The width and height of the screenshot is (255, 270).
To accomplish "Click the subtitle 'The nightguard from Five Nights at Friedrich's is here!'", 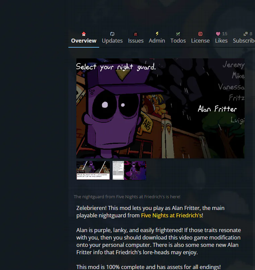I will point(127,197).
